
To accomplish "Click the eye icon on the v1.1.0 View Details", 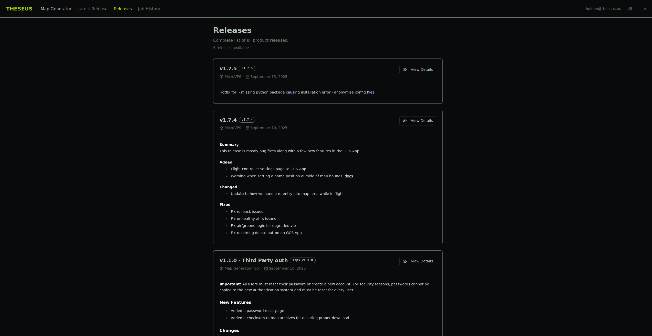I will 405,261.
